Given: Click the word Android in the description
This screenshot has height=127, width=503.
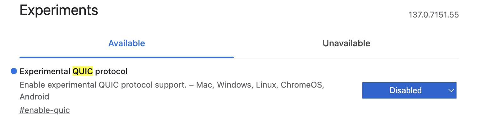Looking at the screenshot, I should [x=34, y=97].
